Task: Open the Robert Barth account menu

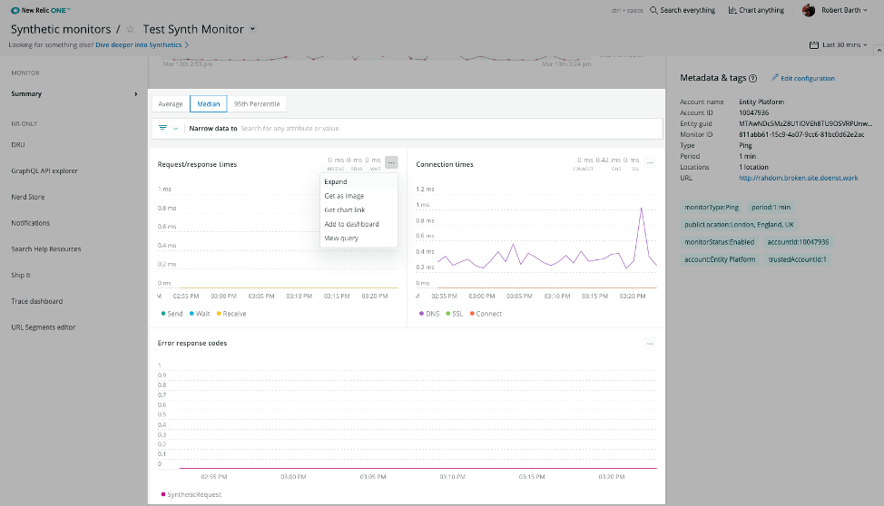Action: click(844, 10)
